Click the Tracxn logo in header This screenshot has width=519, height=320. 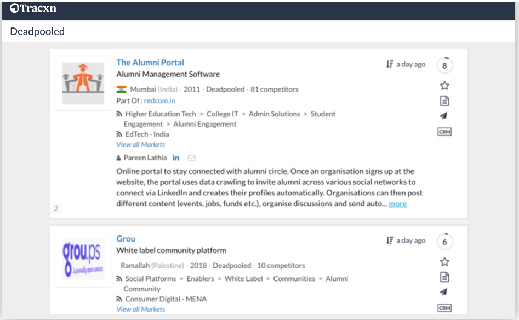[x=33, y=9]
